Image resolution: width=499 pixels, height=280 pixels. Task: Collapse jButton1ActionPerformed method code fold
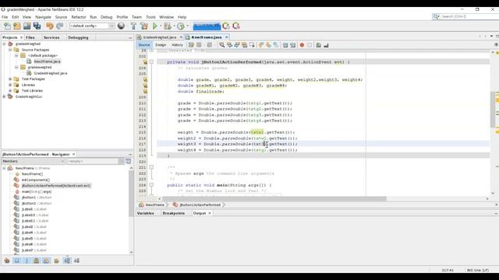[x=151, y=62]
